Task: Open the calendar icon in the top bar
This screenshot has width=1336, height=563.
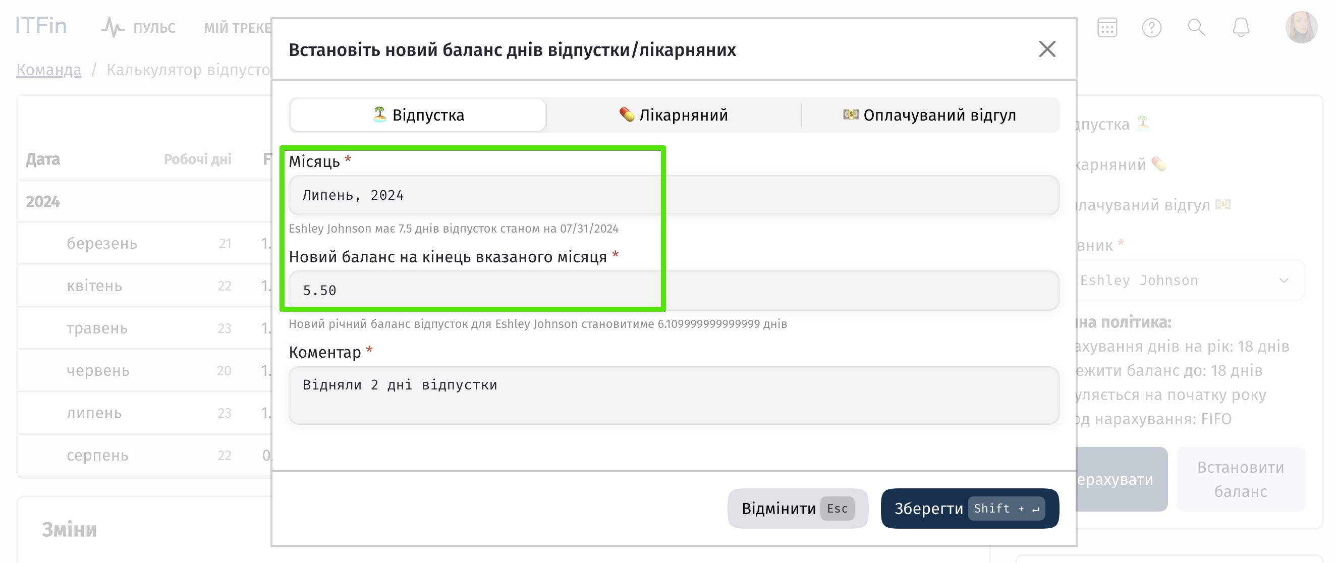Action: point(1107,27)
